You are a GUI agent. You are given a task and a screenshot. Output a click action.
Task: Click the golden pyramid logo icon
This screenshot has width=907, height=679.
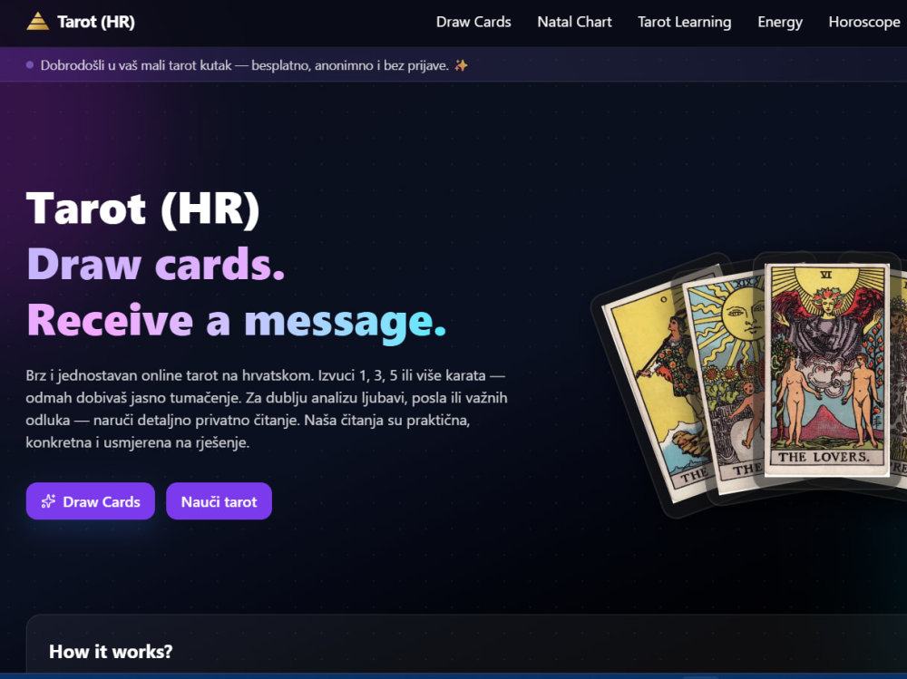[37, 22]
